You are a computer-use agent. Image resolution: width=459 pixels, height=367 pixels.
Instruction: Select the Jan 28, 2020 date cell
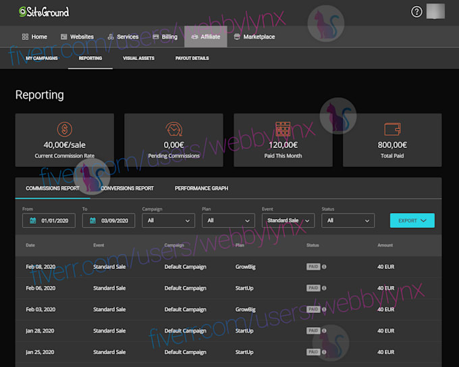(40, 331)
